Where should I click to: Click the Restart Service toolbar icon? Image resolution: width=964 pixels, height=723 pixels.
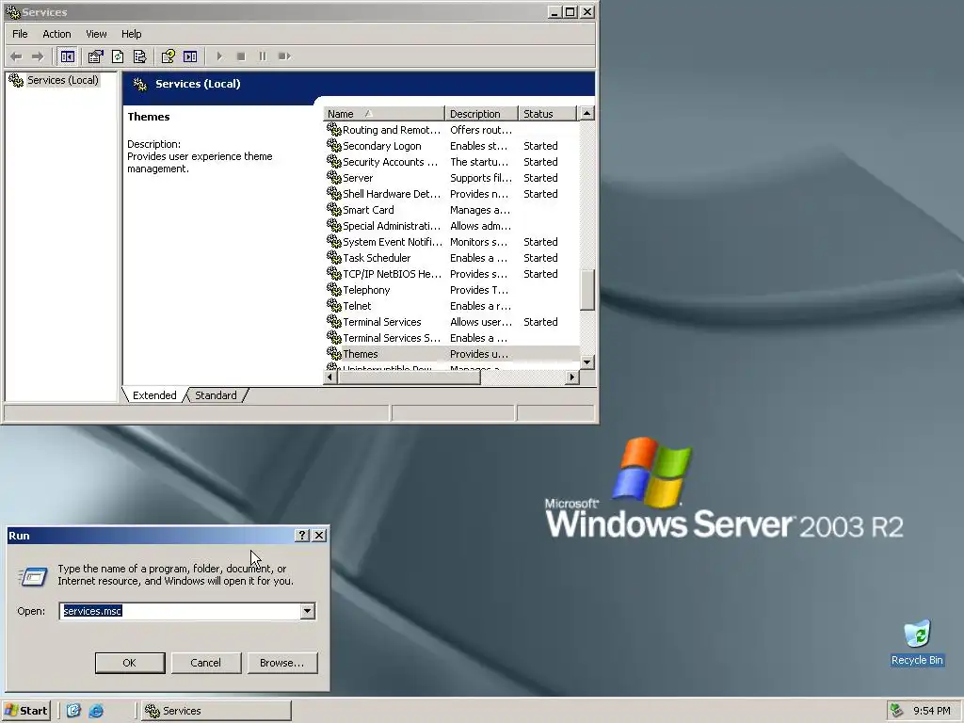pyautogui.click(x=284, y=56)
